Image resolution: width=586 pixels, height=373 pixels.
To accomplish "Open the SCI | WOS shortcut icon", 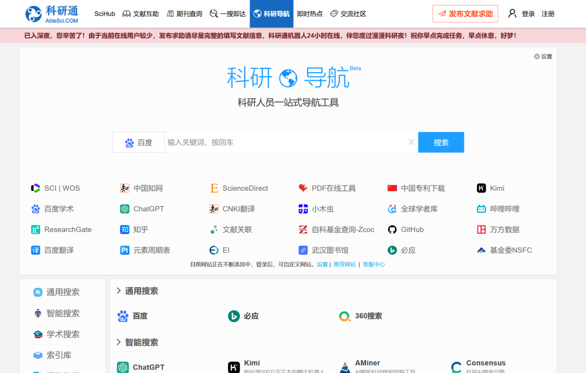I will tap(35, 188).
